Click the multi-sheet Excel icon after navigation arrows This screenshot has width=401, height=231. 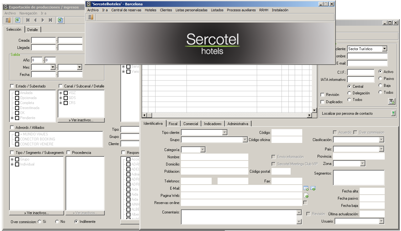point(60,20)
